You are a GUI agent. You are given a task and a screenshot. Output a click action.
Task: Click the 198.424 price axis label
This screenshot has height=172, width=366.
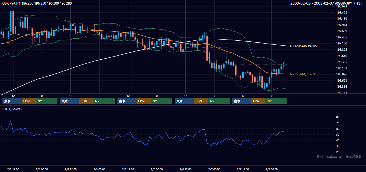click(342, 13)
